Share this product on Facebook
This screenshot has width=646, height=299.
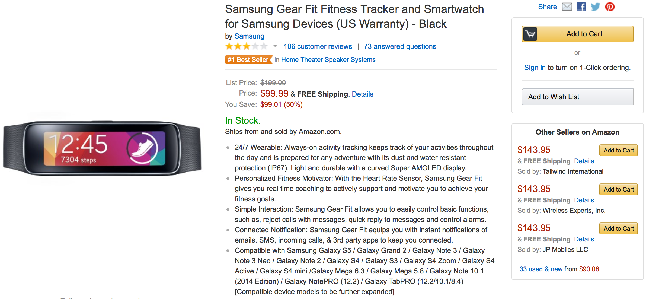point(581,7)
